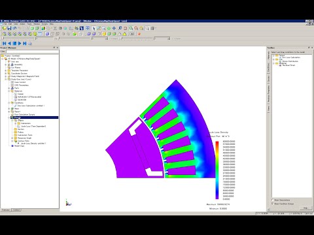This screenshot has width=314, height=235.
Task: Jump to last step playback button
Action: tap(25, 43)
